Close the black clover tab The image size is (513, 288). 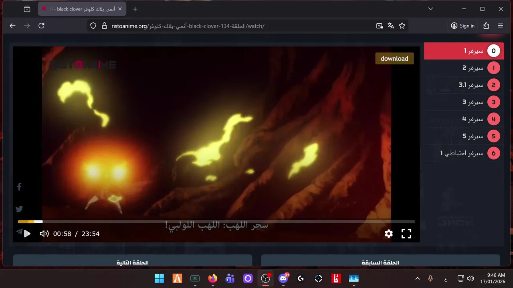coord(120,9)
